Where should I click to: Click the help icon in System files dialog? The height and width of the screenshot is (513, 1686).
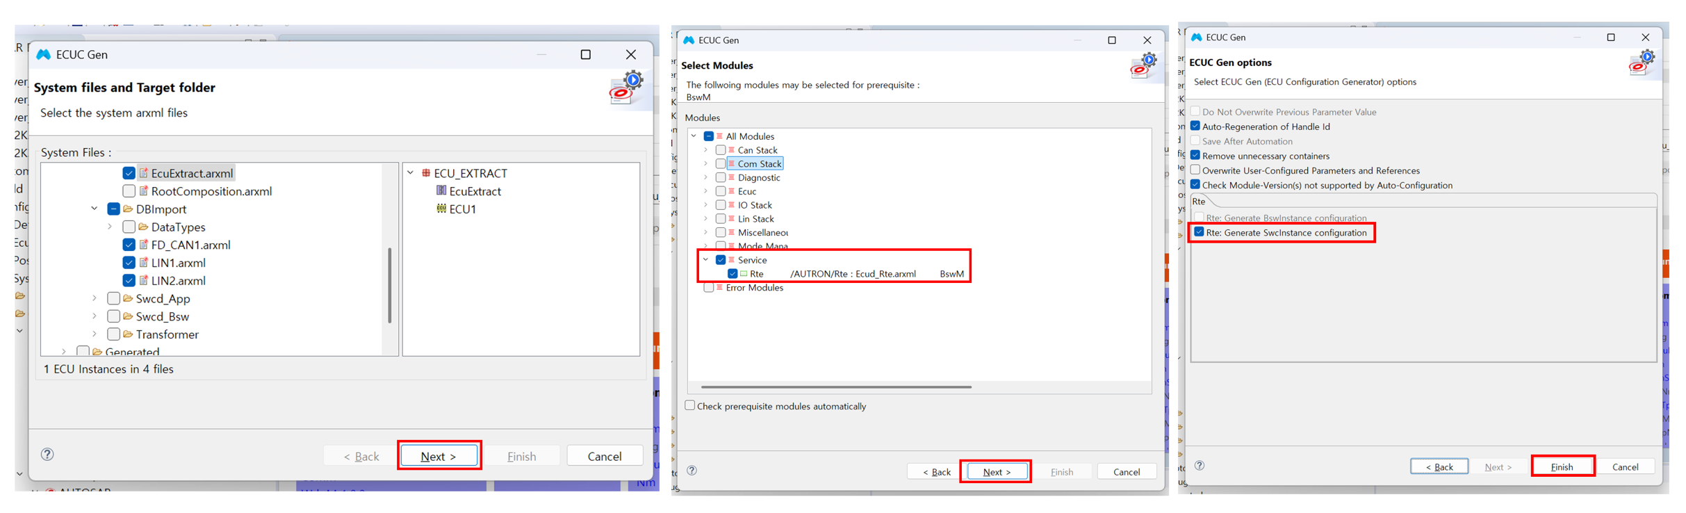(47, 454)
